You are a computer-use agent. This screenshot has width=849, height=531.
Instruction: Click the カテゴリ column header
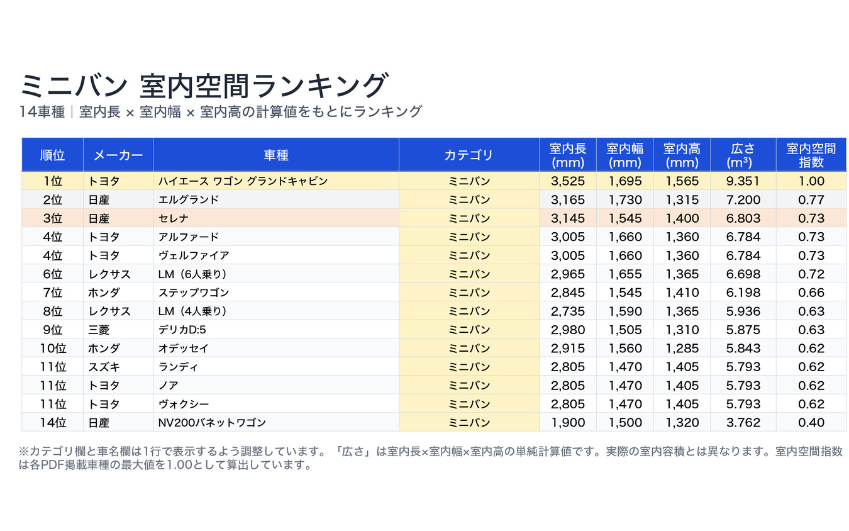coord(469,155)
